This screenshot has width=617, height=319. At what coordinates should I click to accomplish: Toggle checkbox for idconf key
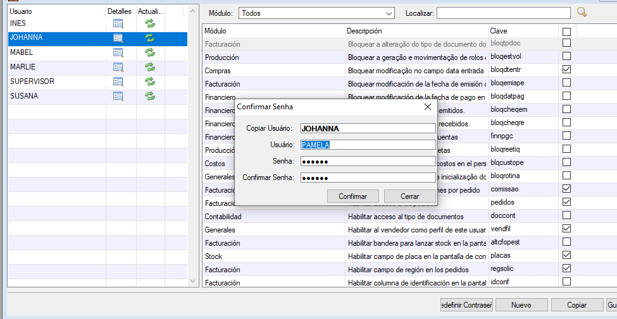click(x=566, y=282)
